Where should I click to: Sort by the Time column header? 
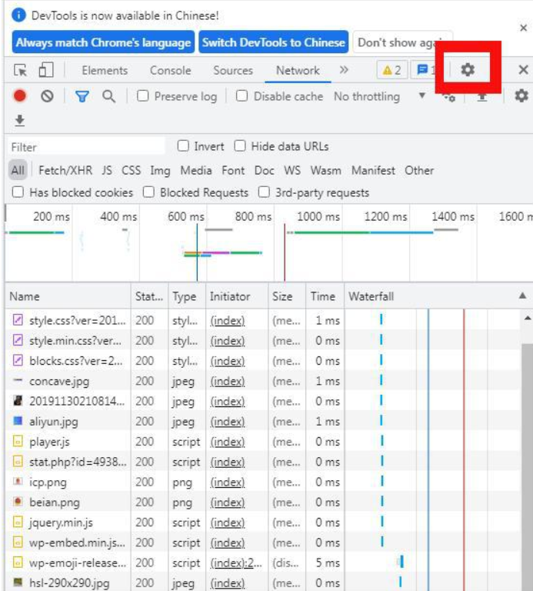tap(325, 296)
